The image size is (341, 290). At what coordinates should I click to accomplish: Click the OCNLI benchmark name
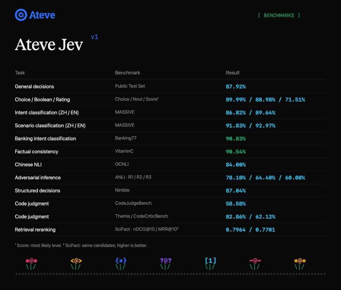[122, 164]
